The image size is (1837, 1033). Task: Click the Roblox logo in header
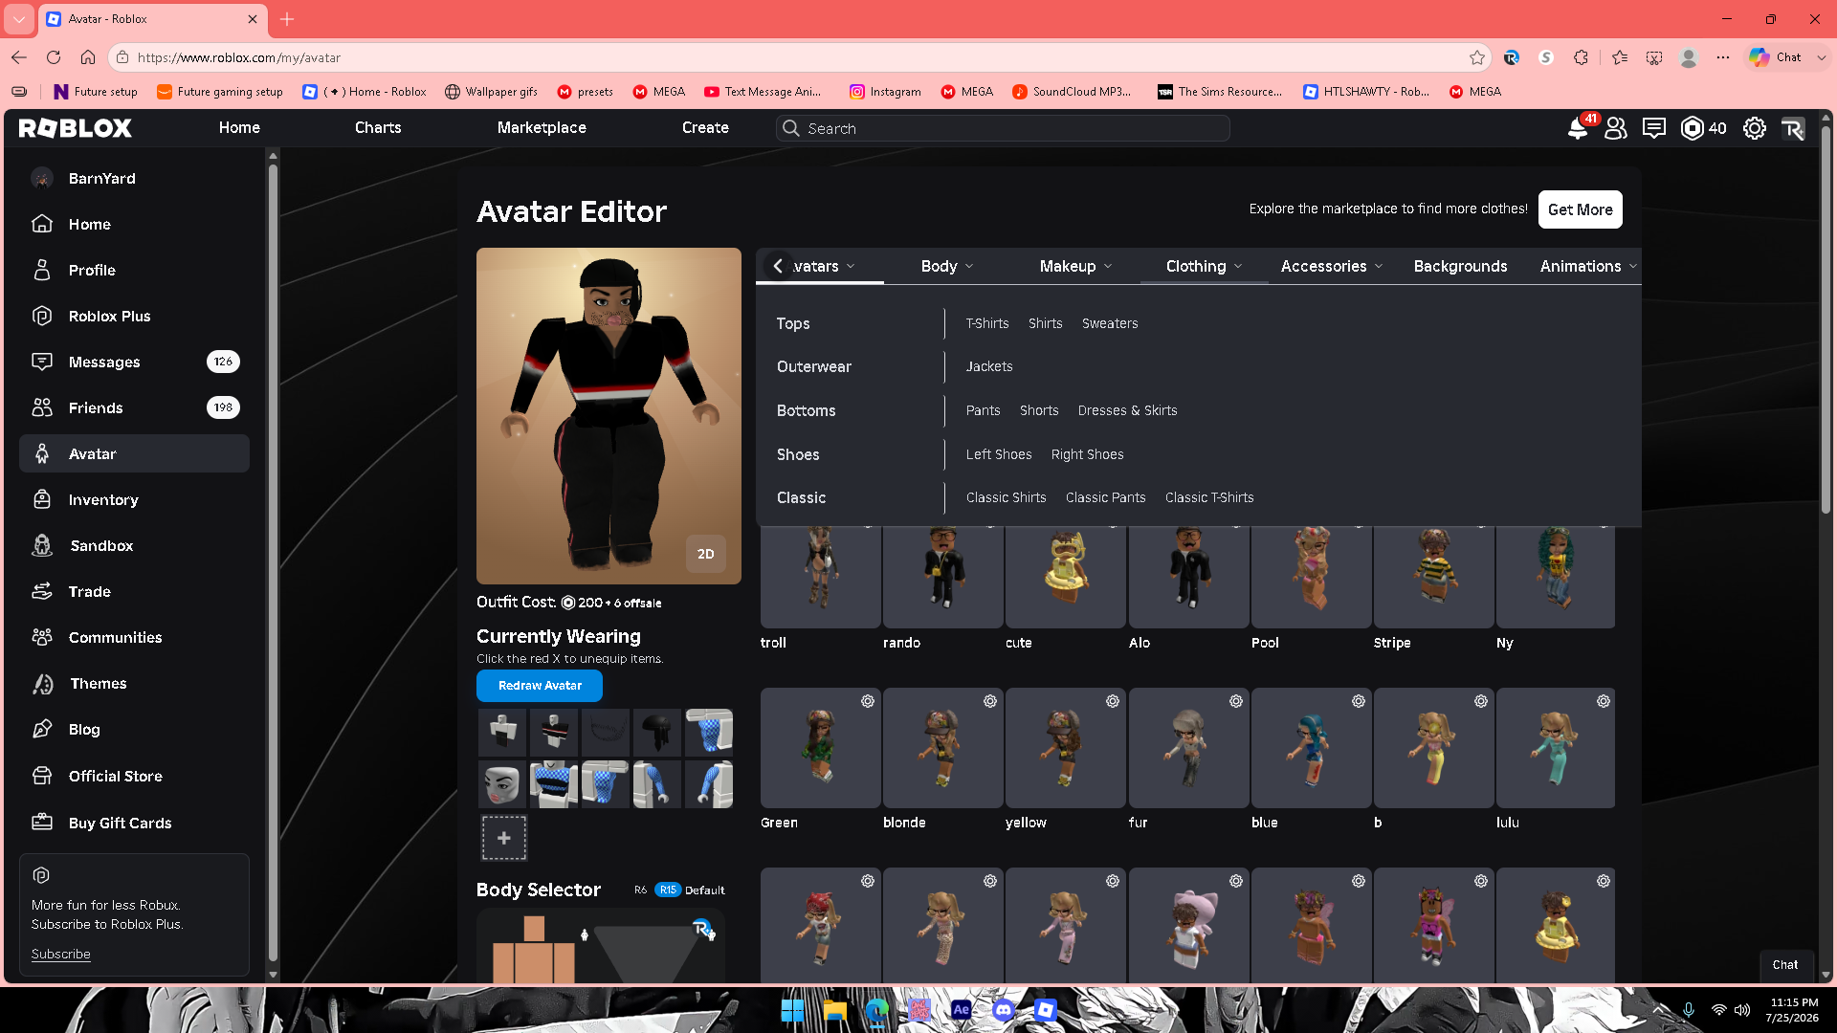point(76,128)
